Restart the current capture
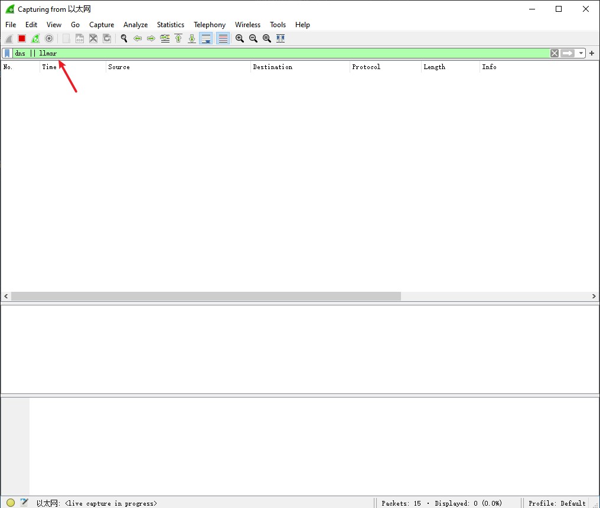Image resolution: width=600 pixels, height=508 pixels. coord(35,38)
